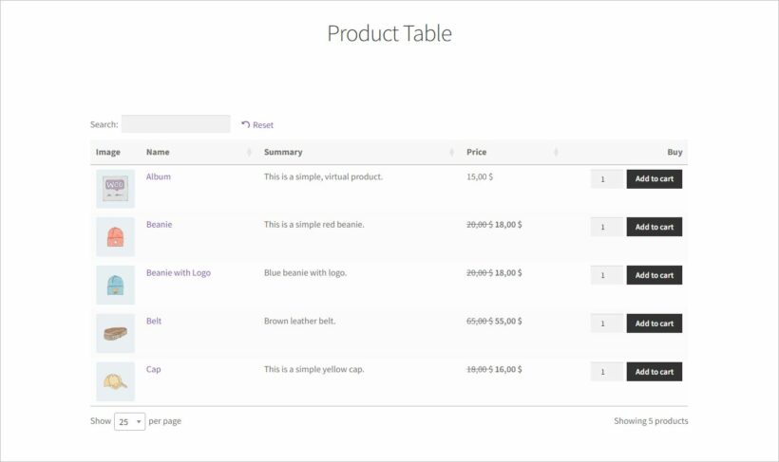Open the Cap product link
The image size is (779, 462).
tap(154, 369)
